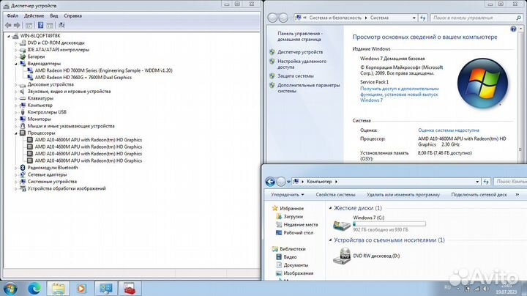Click refresh button next to System address bar

422,18
